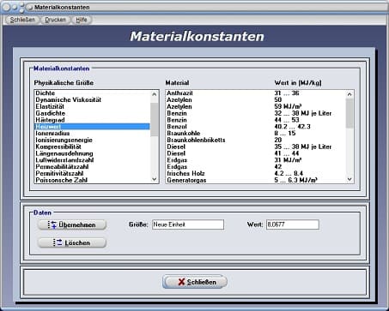
Task: Click the down arrow of the Physikalische Größe scrollbar
Action: pyautogui.click(x=155, y=179)
